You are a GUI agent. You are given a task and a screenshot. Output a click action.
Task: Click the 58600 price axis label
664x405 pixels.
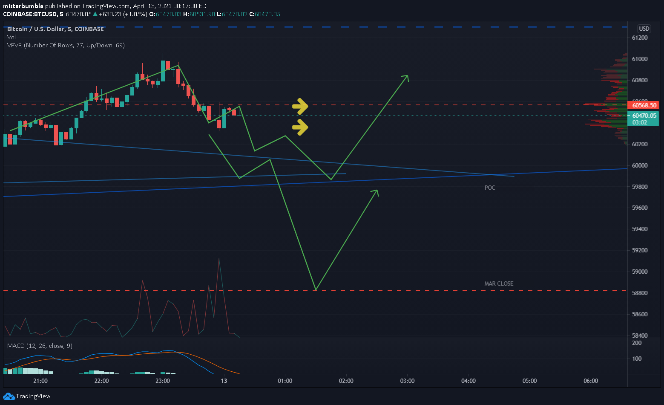coord(640,314)
